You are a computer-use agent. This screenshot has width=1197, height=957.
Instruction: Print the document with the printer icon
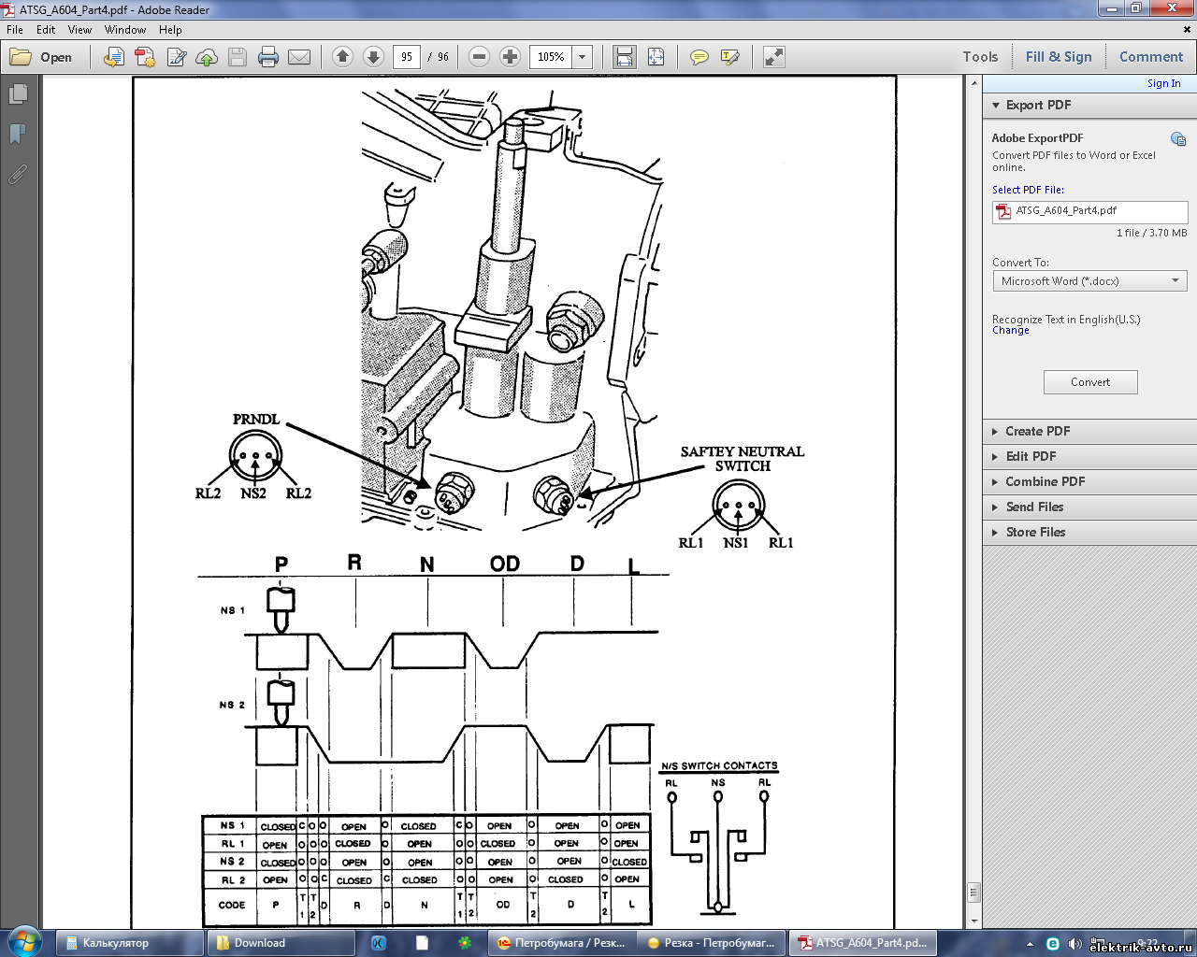(x=268, y=57)
